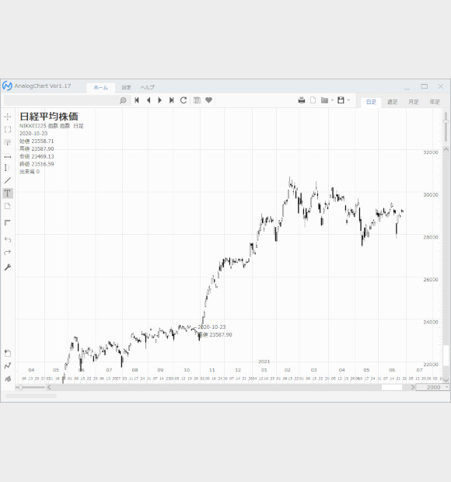Expand the open folder dropdown arrow
This screenshot has height=482, width=451.
point(332,100)
